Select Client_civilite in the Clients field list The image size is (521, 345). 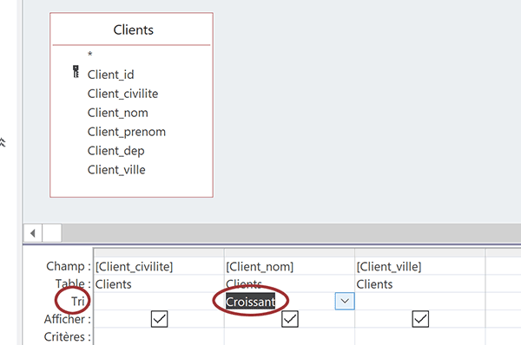pyautogui.click(x=122, y=94)
